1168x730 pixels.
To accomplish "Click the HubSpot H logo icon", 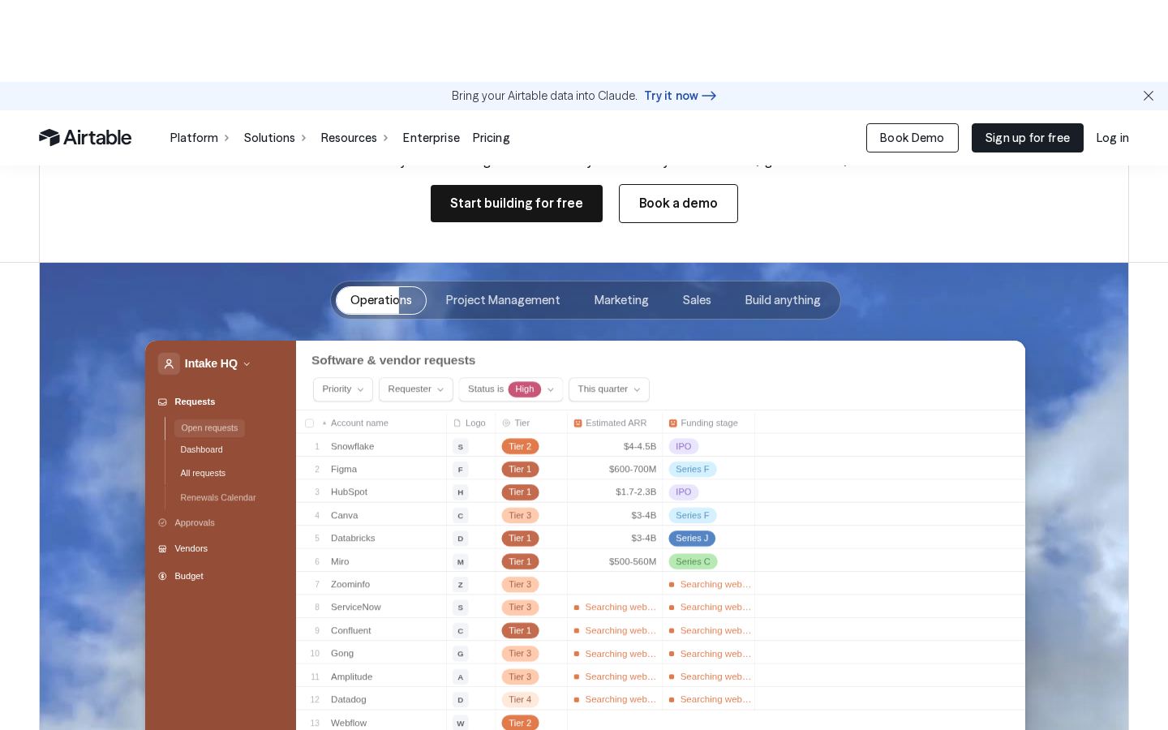I will (x=461, y=492).
